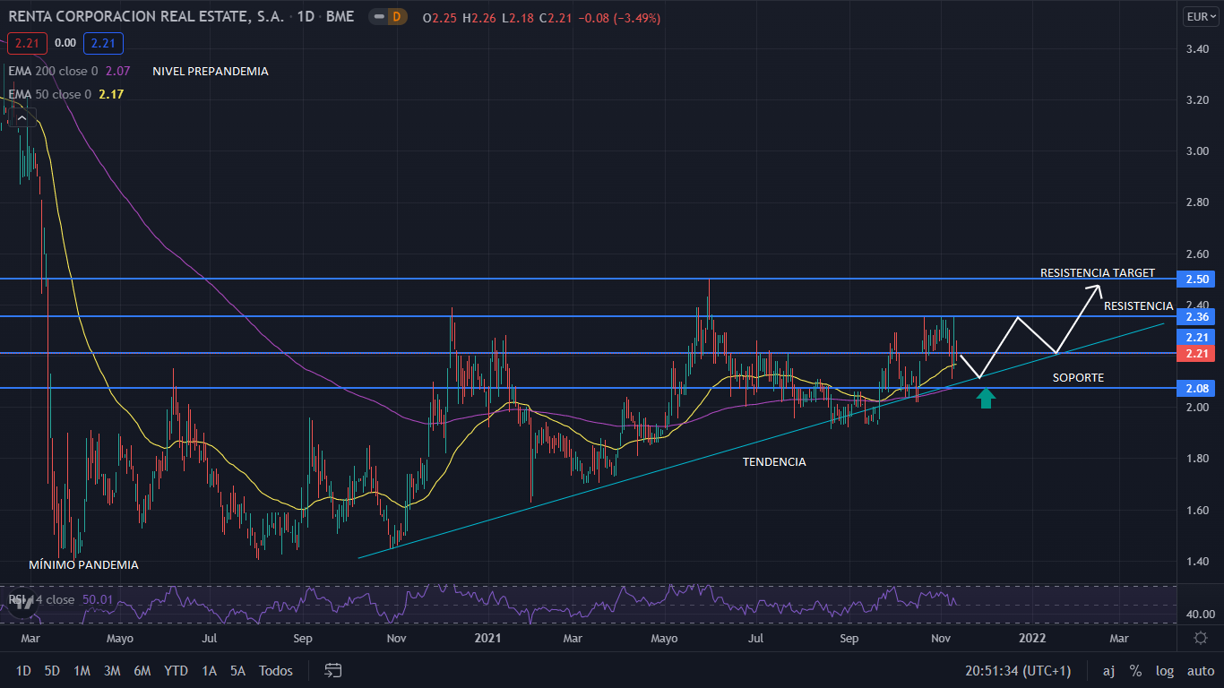Click the blue 2.21 buy price button

[x=103, y=42]
